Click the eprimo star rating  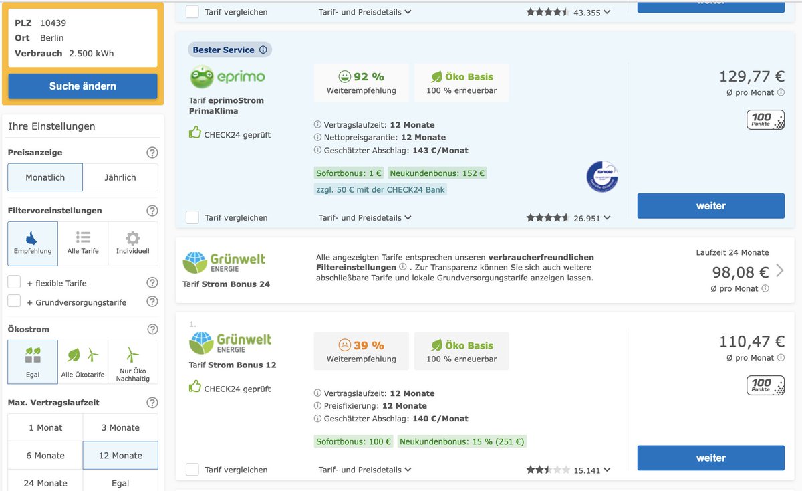[548, 218]
